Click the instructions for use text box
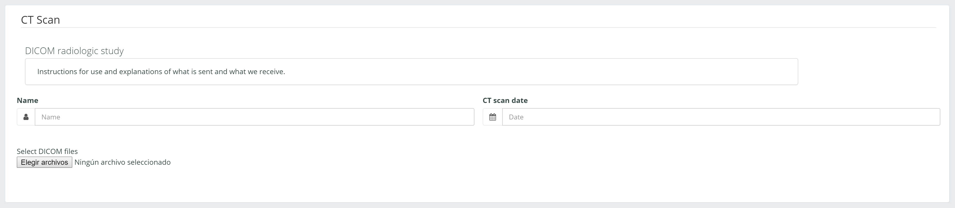The image size is (955, 208). pos(412,72)
